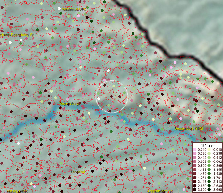Pick the 1.155 legend color swatch
Image resolution: width=223 pixels, height=193 pixels.
[195, 170]
